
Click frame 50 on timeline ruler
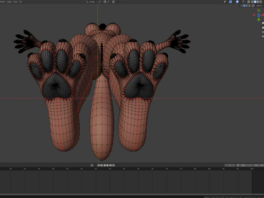[x=109, y=169]
